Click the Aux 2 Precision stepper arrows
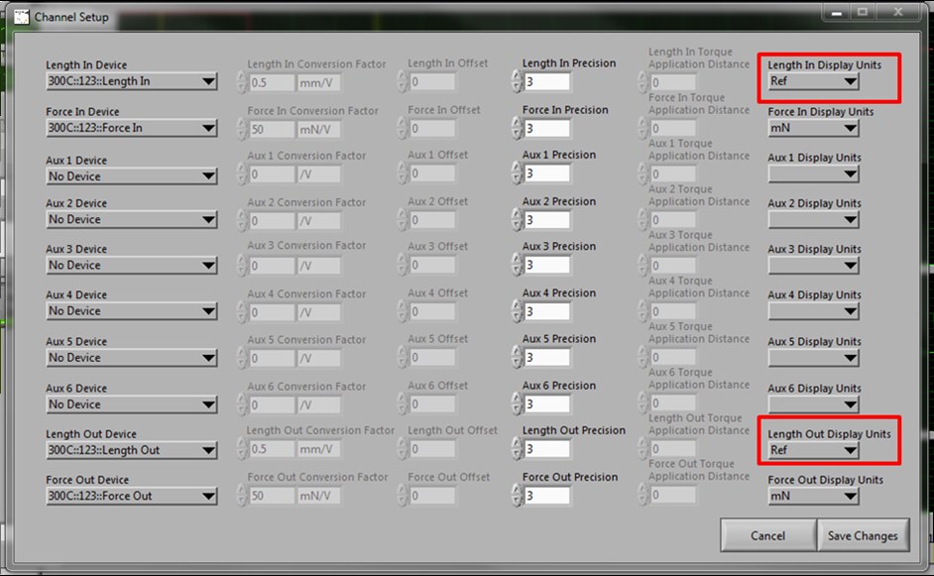Screen dimensions: 934x576 (x=517, y=220)
